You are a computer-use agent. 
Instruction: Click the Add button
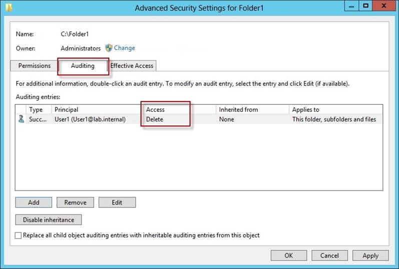(x=34, y=202)
